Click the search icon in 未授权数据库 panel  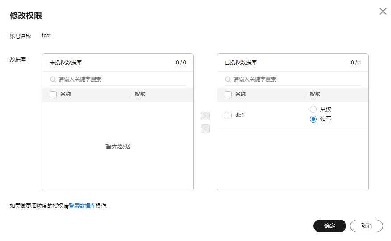tap(53, 80)
